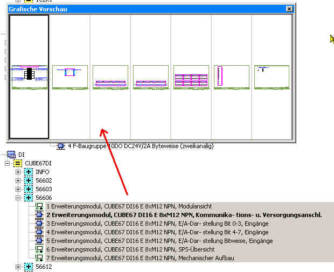Screen dimensions: 334x272
Task: Select page 2 Kommunika- tions- u. Versorgungsanschl.
Action: (x=184, y=215)
